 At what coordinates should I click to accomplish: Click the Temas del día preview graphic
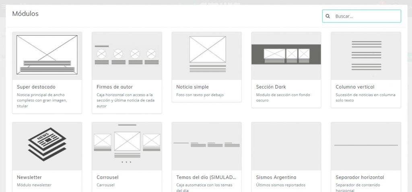tap(206, 144)
